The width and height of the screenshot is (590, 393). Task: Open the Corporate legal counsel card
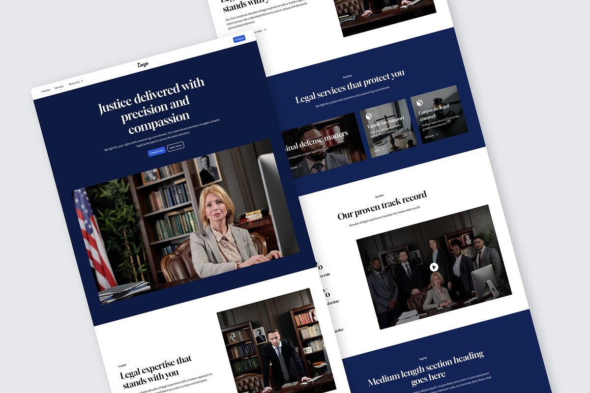[x=439, y=114]
